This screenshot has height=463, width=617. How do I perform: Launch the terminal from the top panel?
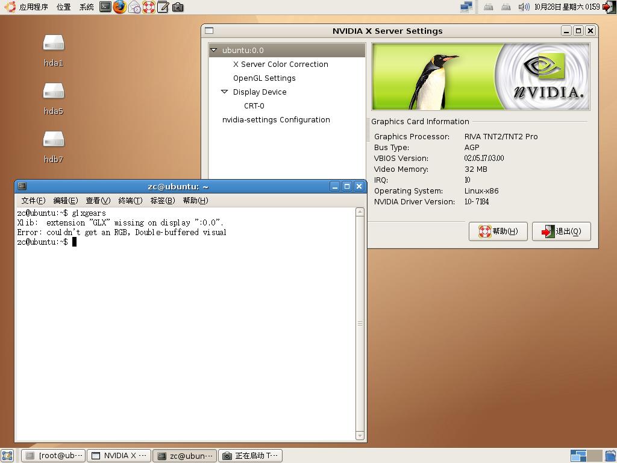[105, 7]
